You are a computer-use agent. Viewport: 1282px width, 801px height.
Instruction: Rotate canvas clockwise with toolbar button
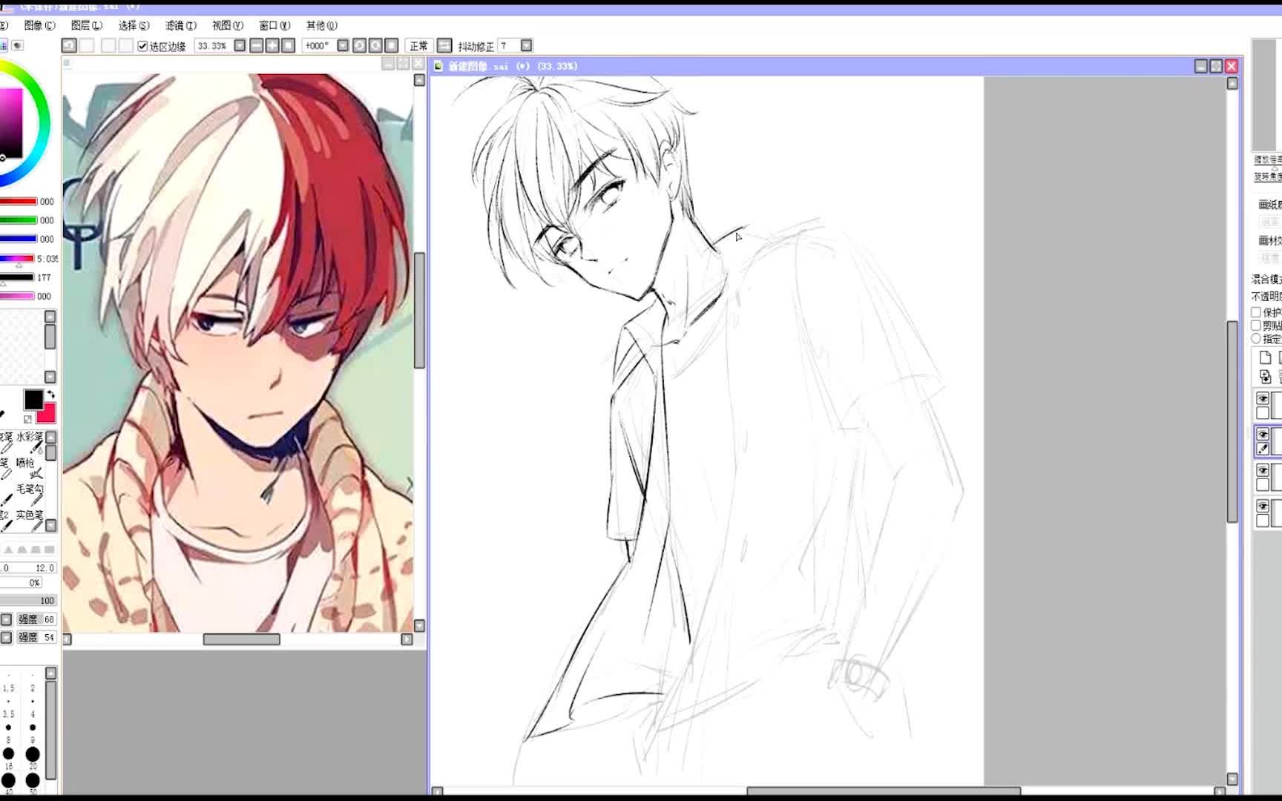pos(375,45)
